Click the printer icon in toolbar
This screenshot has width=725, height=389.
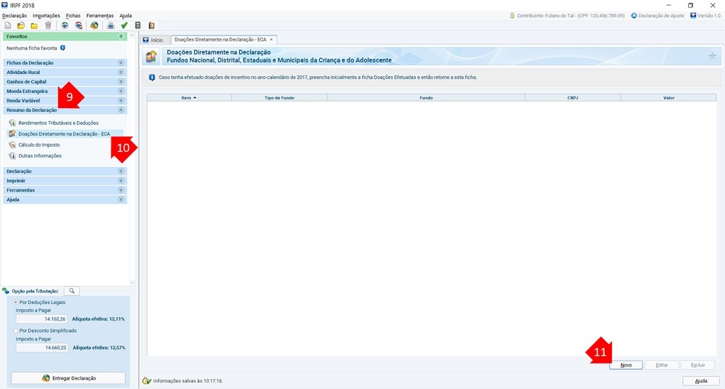click(x=111, y=25)
